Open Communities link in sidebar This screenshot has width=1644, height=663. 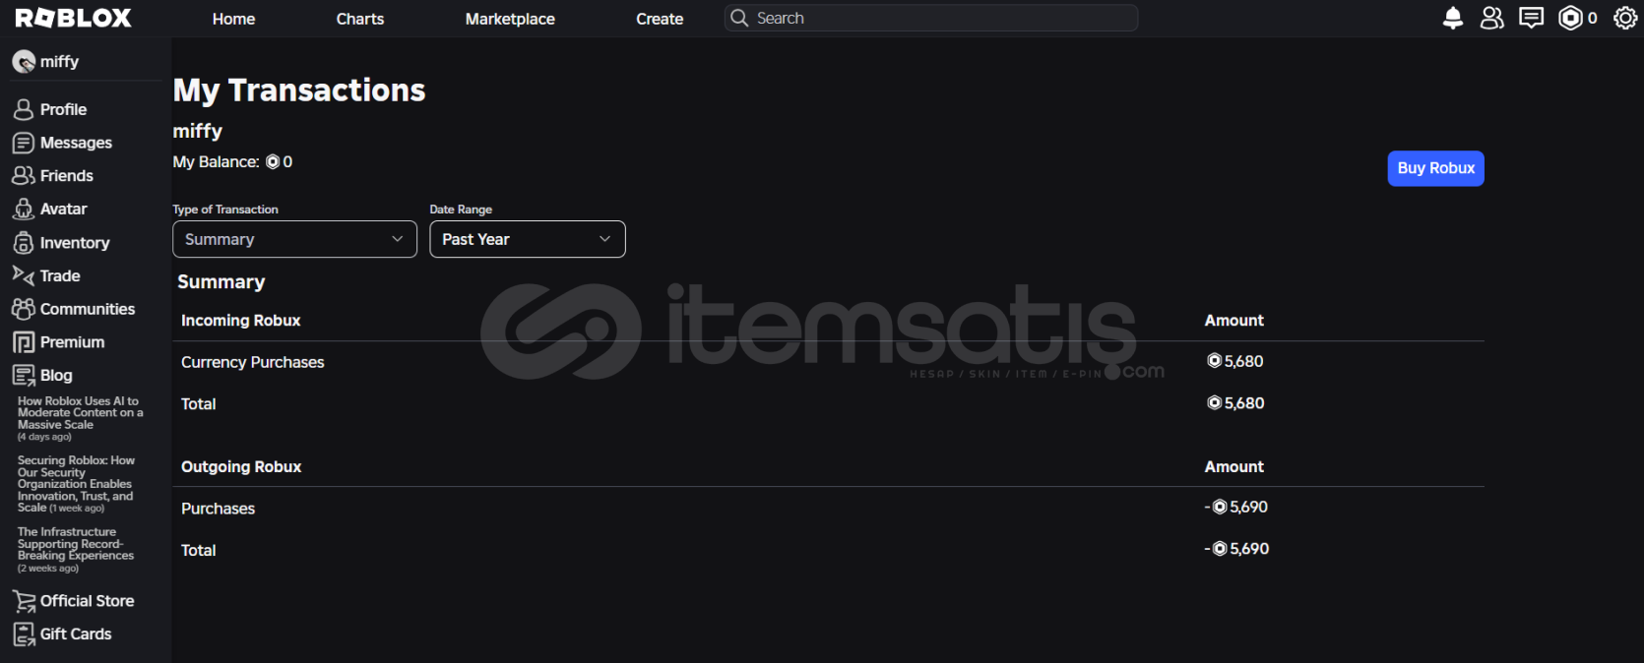pyautogui.click(x=88, y=309)
